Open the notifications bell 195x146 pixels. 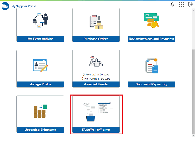click(x=172, y=5)
